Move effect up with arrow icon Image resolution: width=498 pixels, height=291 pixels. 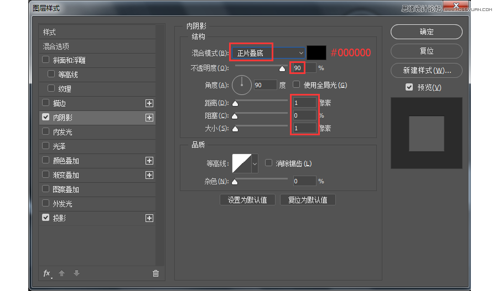click(x=61, y=273)
